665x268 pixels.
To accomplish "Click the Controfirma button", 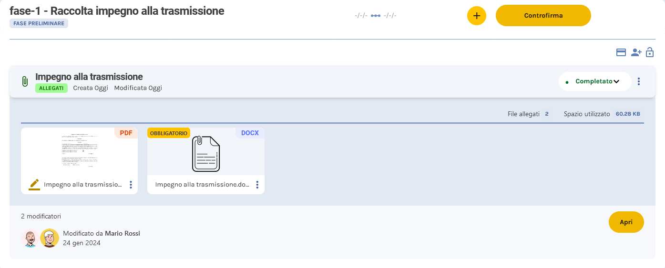I will point(543,16).
